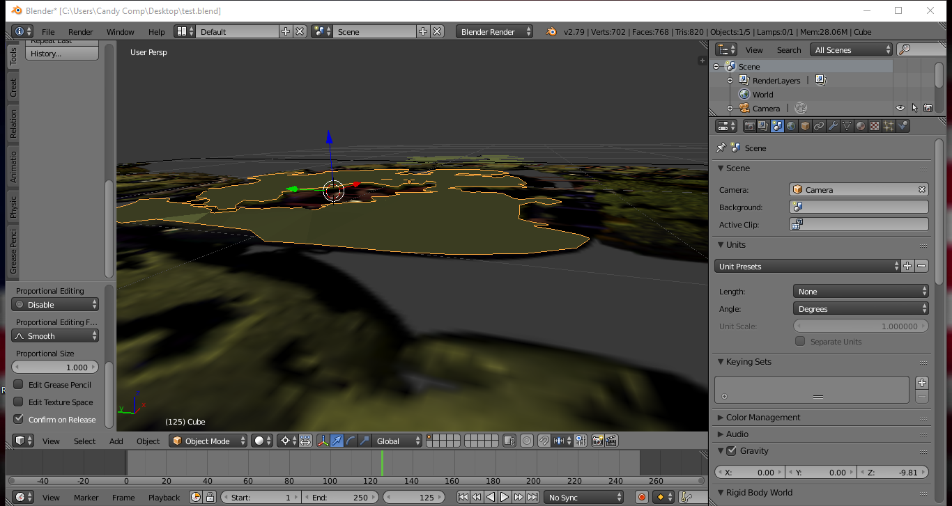Open the viewport shading sphere selector

(x=262, y=441)
